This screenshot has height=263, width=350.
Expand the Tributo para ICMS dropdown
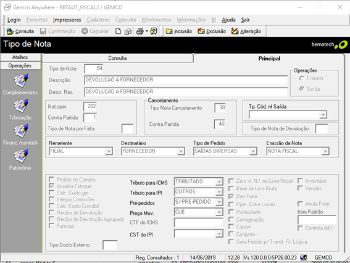pos(219,182)
